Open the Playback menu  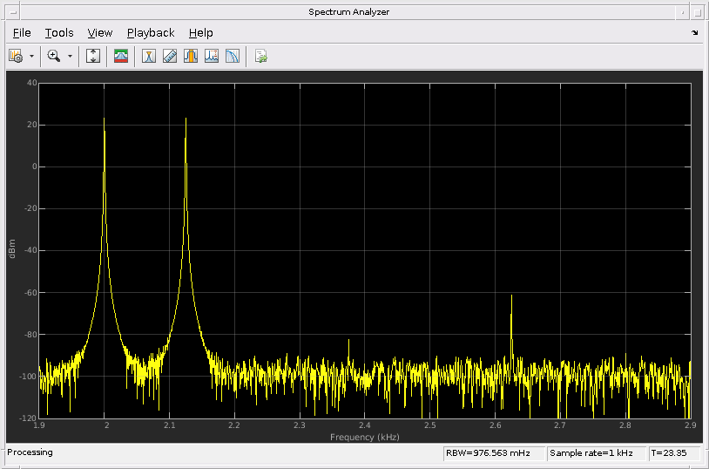pos(151,33)
